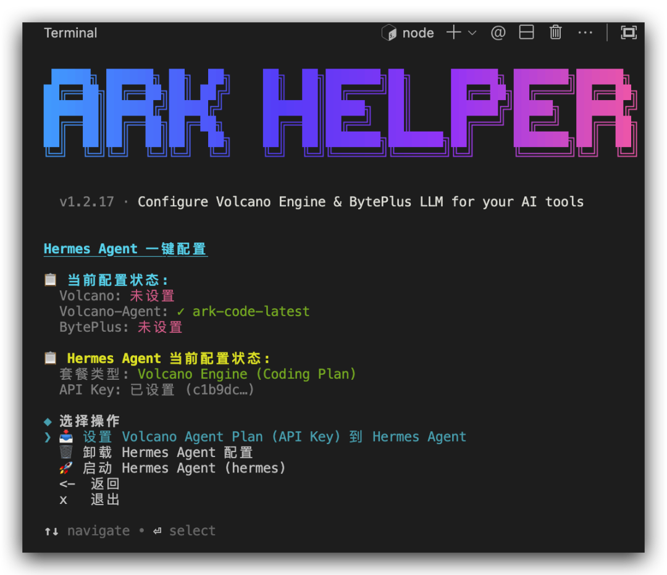Click the diamond marker beside 选择操作
Viewport: 667px width, 575px height.
point(48,421)
